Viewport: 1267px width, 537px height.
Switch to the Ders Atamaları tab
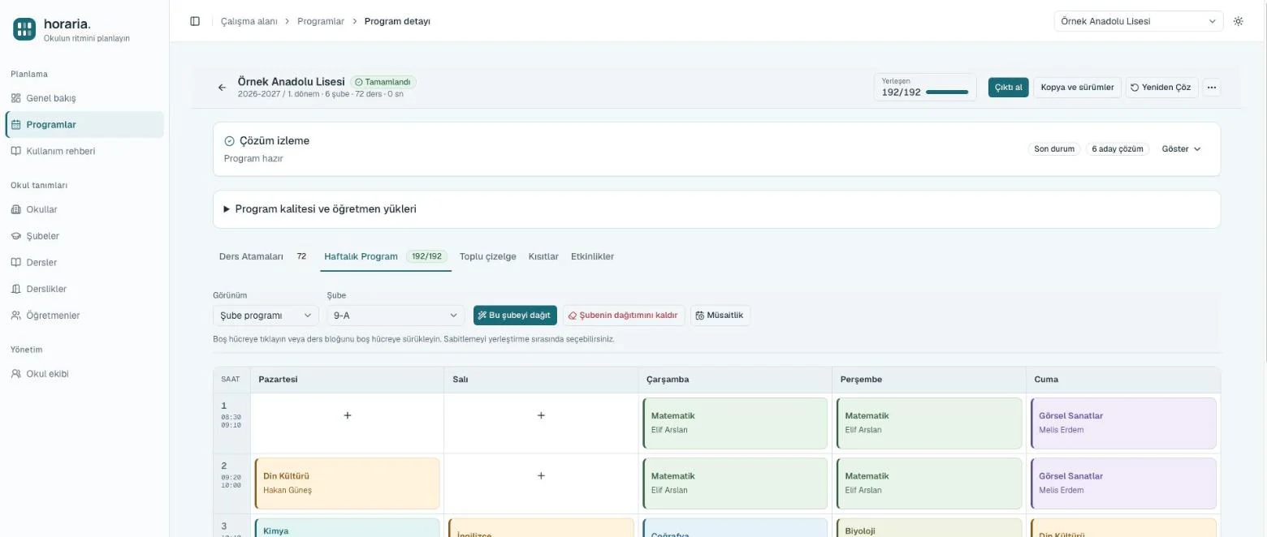pyautogui.click(x=262, y=256)
